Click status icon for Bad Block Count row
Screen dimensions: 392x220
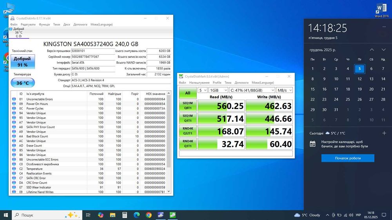[14, 136]
